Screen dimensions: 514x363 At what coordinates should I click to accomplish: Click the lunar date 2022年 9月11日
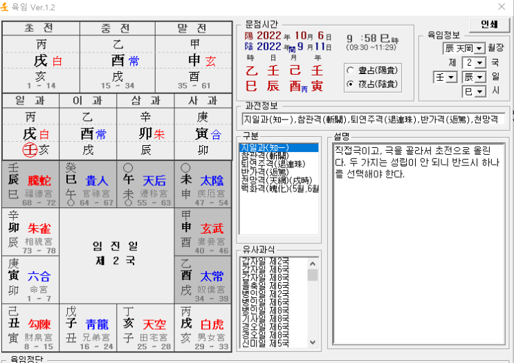288,47
